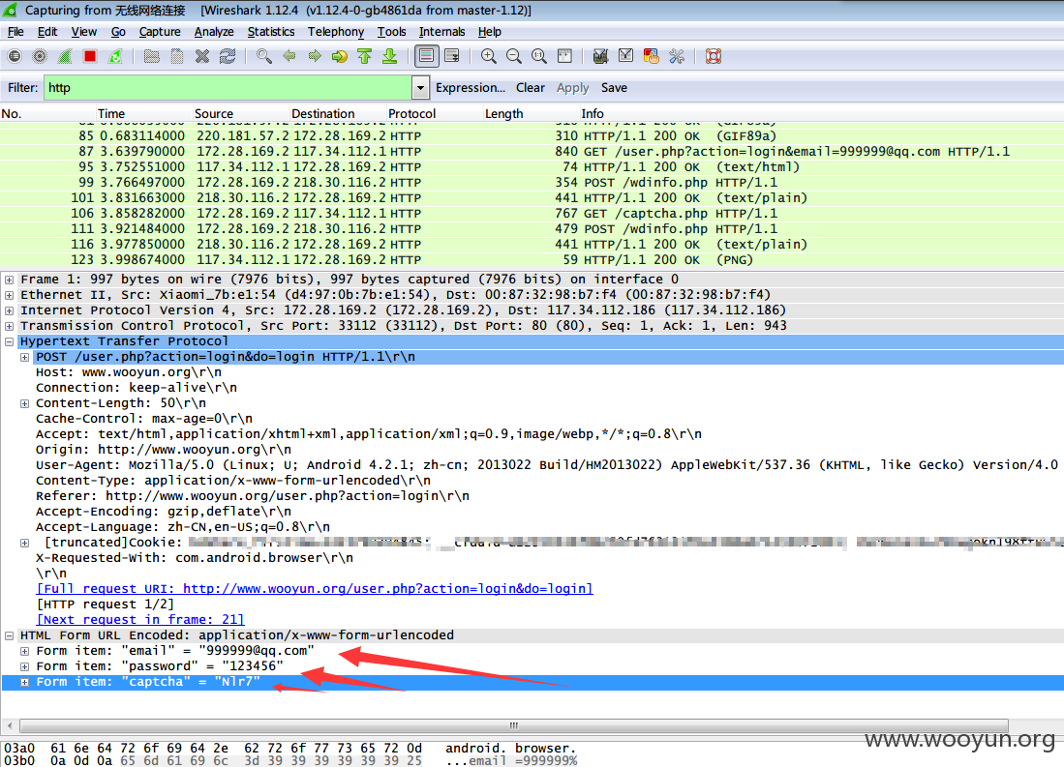Open help lifebuoy icon
1064x767 pixels.
714,56
